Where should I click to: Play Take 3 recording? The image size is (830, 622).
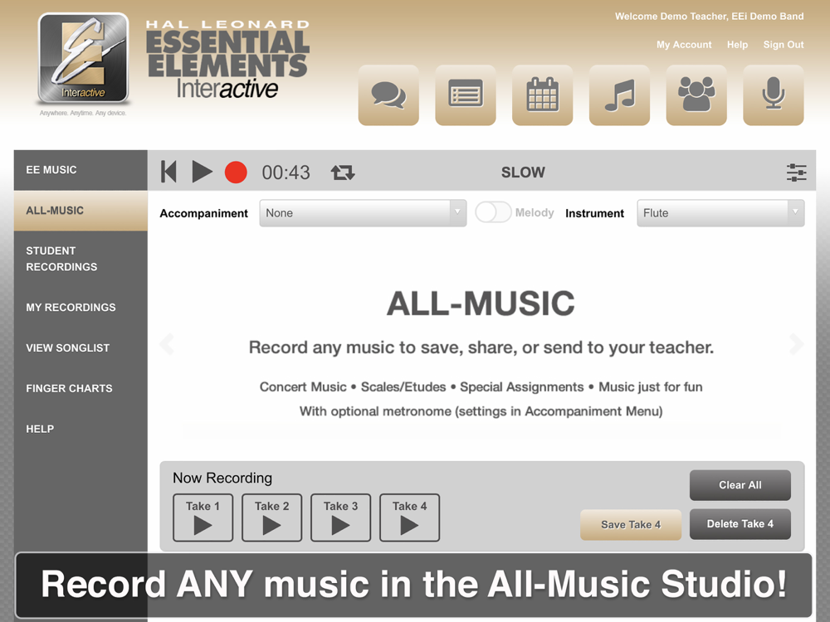pos(340,518)
